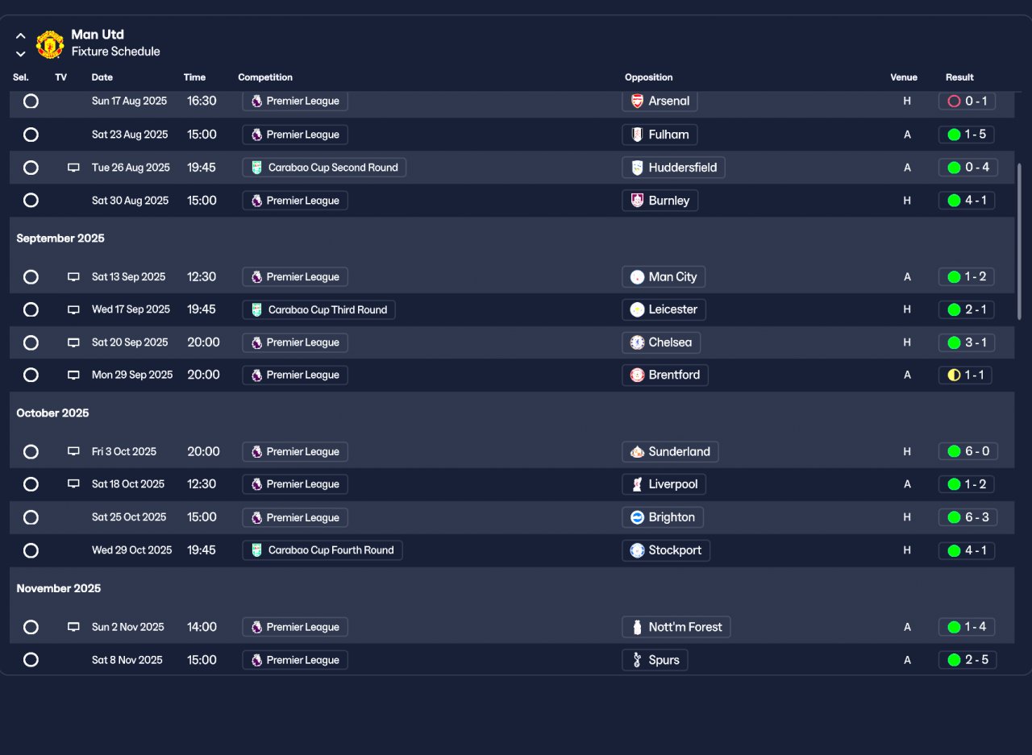
Task: Click the TV icon for Sunderland fixture
Action: pos(73,451)
